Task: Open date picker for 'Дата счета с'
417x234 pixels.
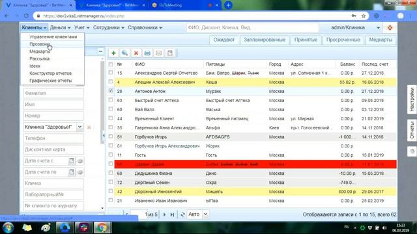Action: click(x=72, y=161)
